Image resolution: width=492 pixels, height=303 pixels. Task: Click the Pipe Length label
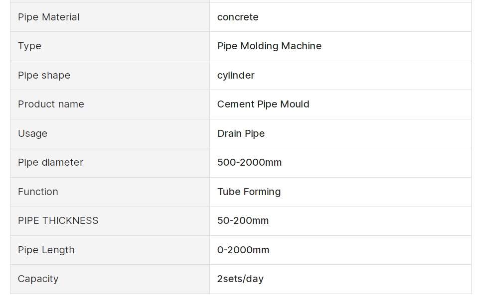46,250
